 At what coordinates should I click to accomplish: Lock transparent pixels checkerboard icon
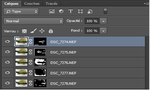(x=24, y=31)
